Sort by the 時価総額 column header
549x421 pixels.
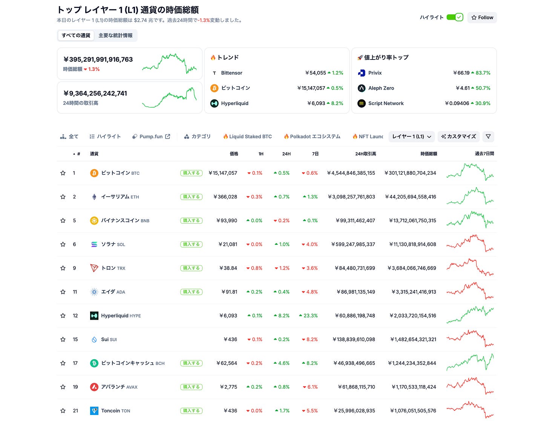[429, 154]
